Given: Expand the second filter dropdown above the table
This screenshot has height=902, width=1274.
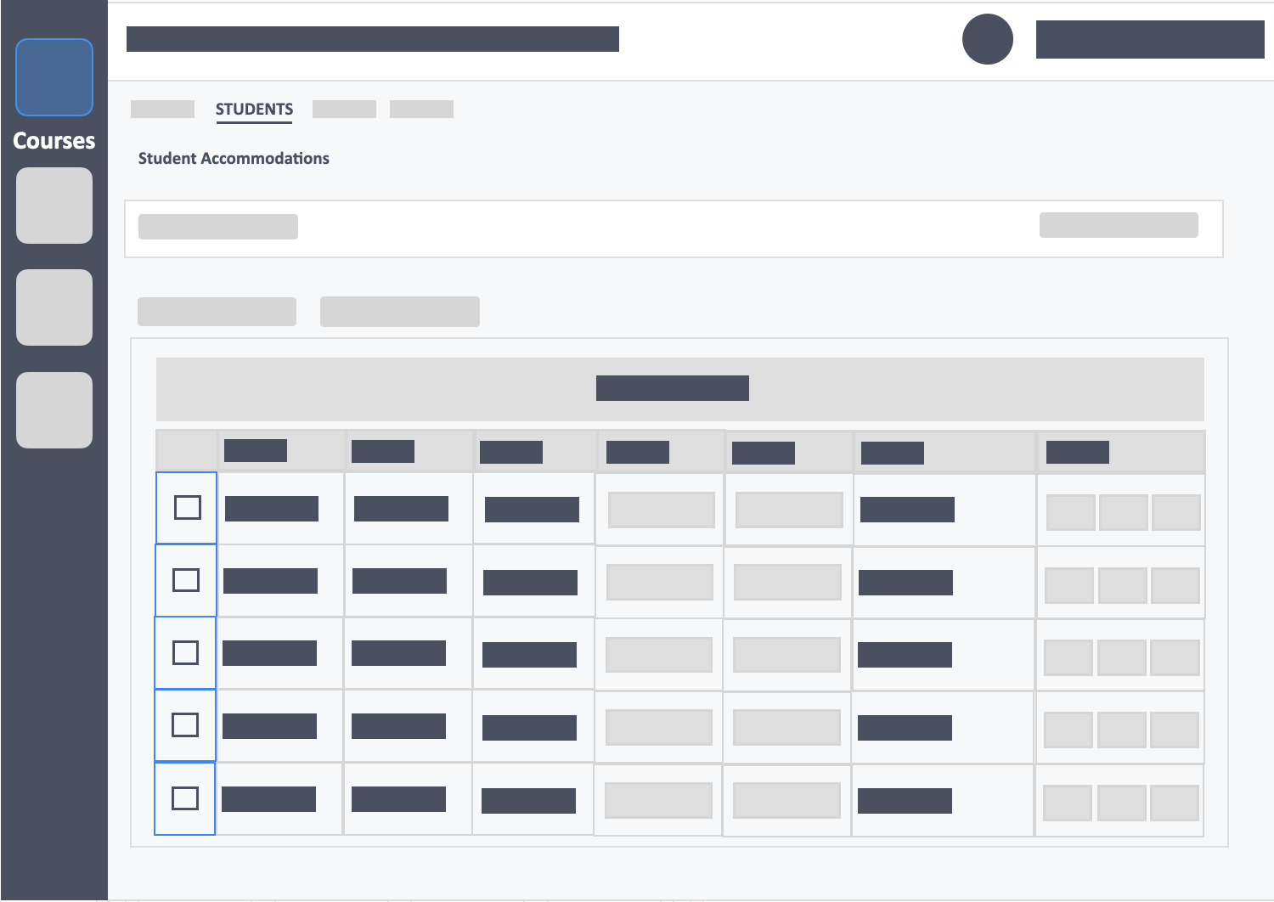Looking at the screenshot, I should (x=399, y=311).
